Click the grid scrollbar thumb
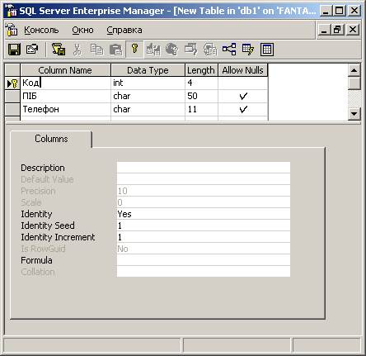The height and width of the screenshot is (356, 366). click(x=354, y=83)
